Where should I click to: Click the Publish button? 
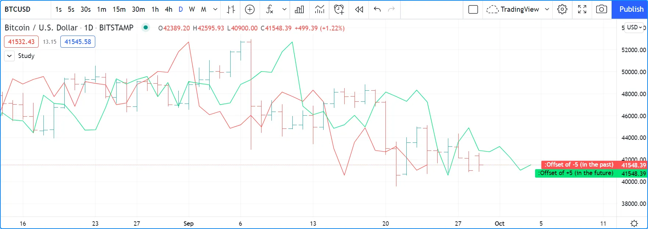[x=631, y=10]
